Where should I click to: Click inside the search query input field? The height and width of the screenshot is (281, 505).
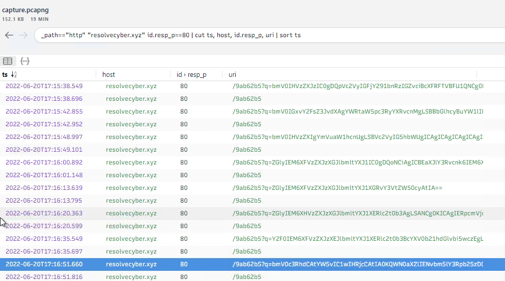pos(255,35)
